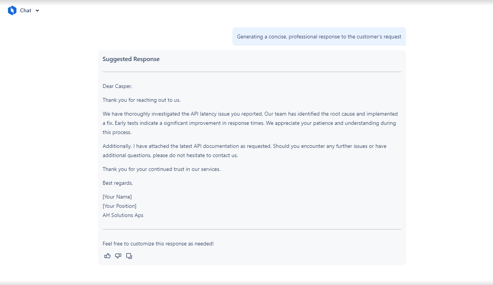Toggle negative feedback on the suggested response

tap(118, 256)
